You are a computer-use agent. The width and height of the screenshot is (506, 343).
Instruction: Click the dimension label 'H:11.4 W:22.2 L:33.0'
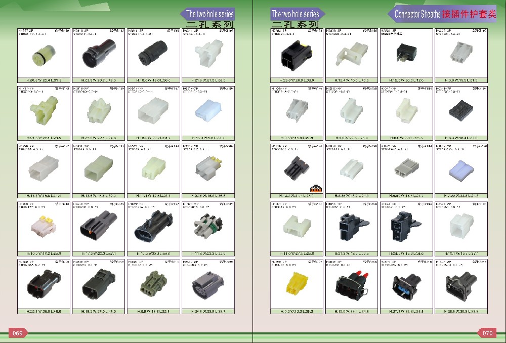click(208, 253)
